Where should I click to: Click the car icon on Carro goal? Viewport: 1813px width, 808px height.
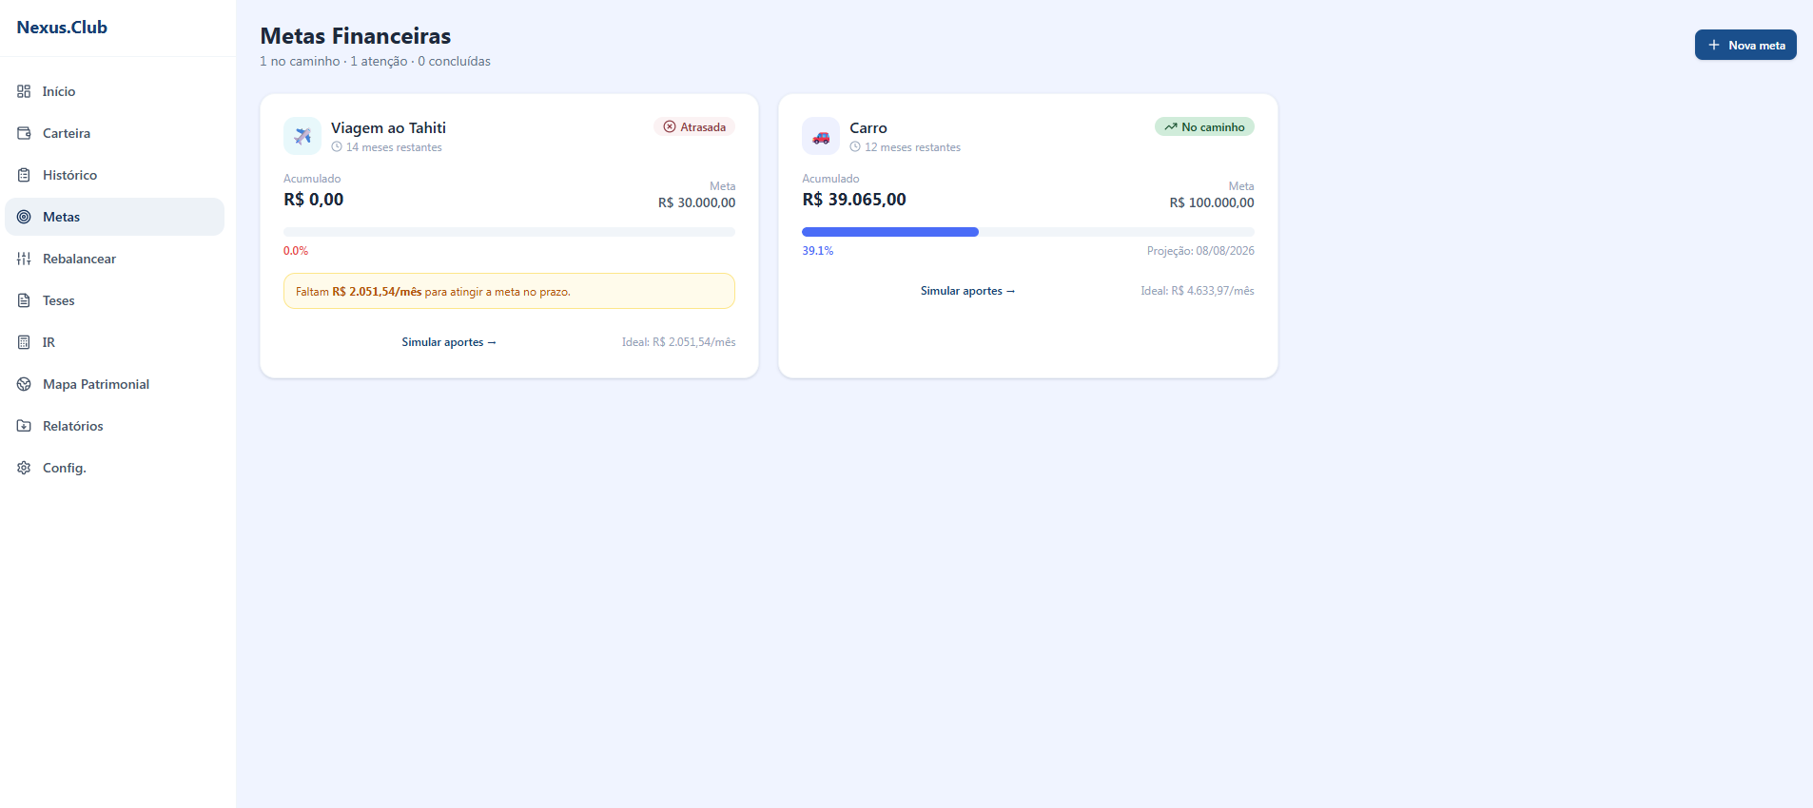[x=821, y=136]
